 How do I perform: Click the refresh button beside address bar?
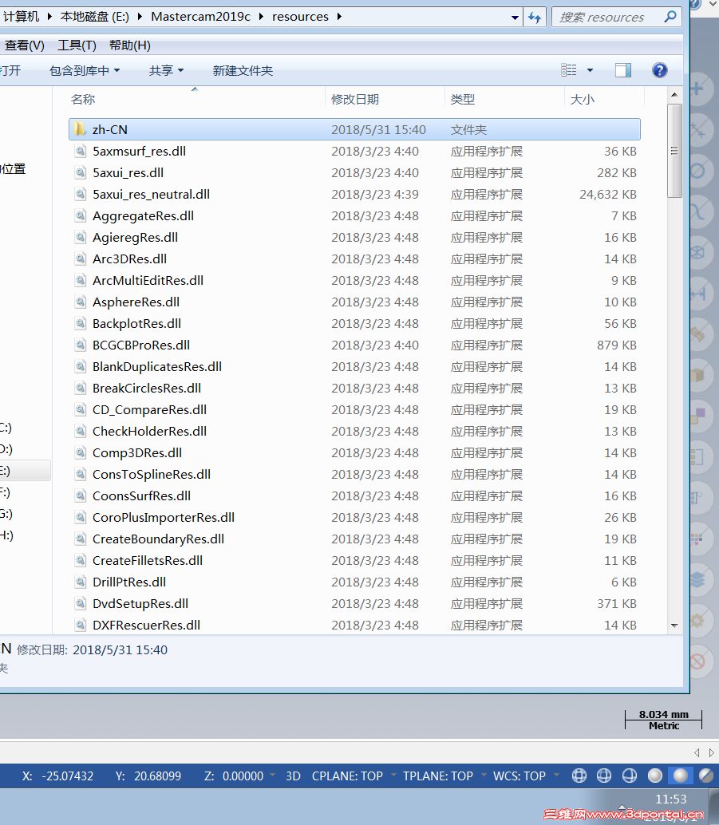535,18
